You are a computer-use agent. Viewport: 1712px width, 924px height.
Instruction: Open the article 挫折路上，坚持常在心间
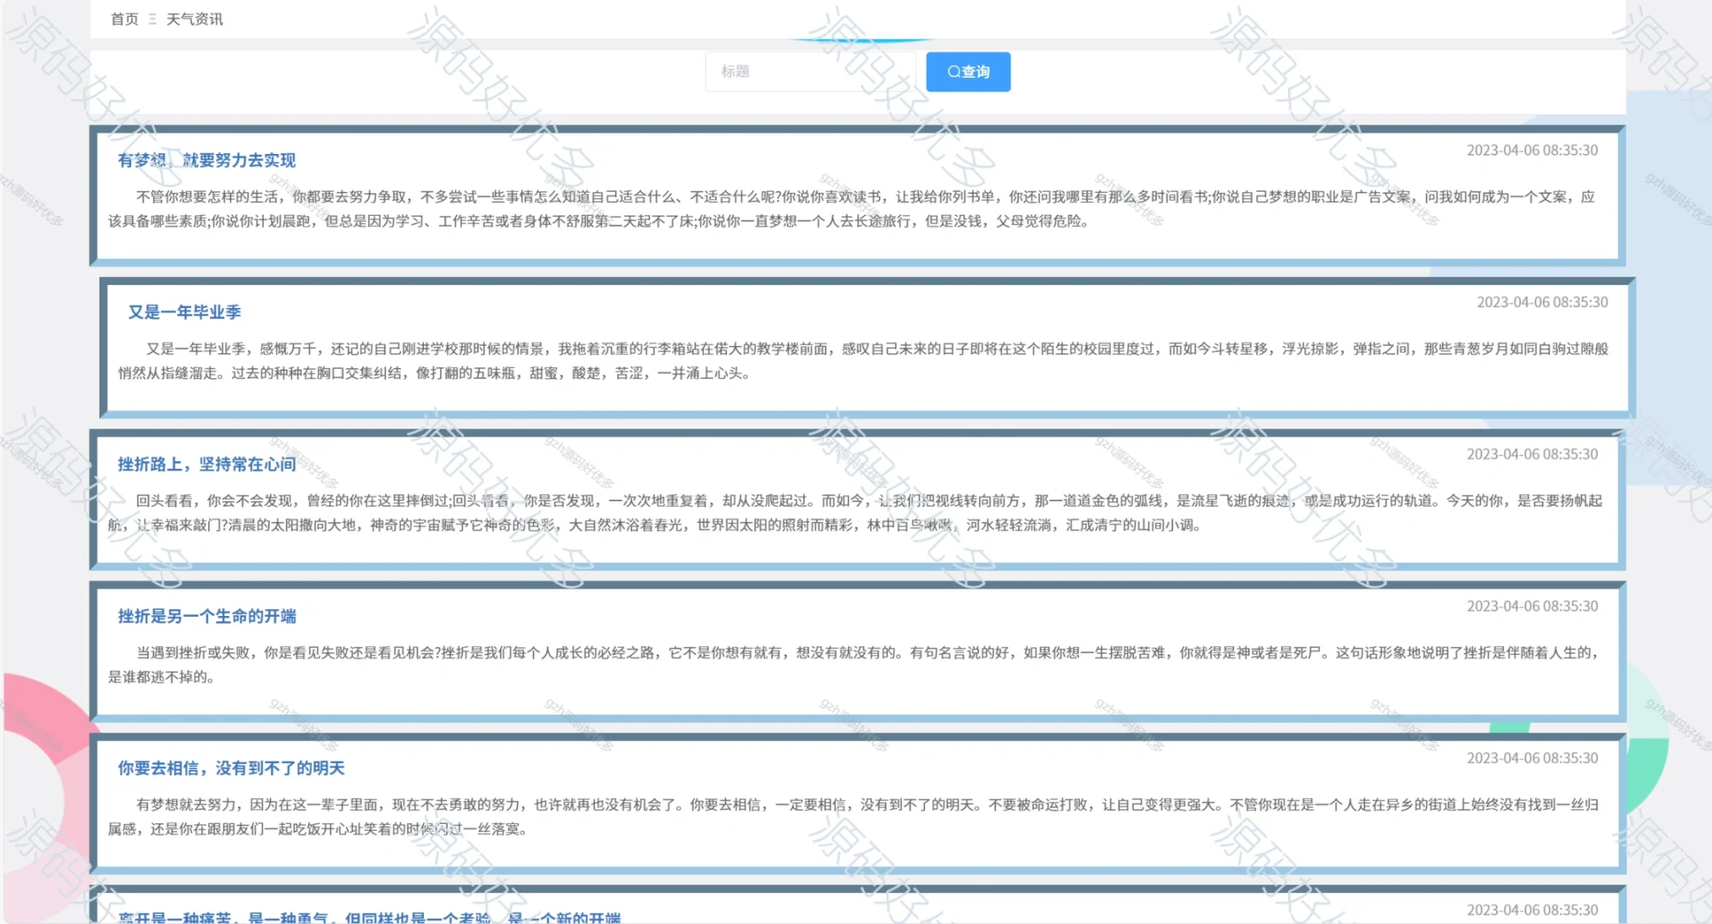pyautogui.click(x=204, y=464)
